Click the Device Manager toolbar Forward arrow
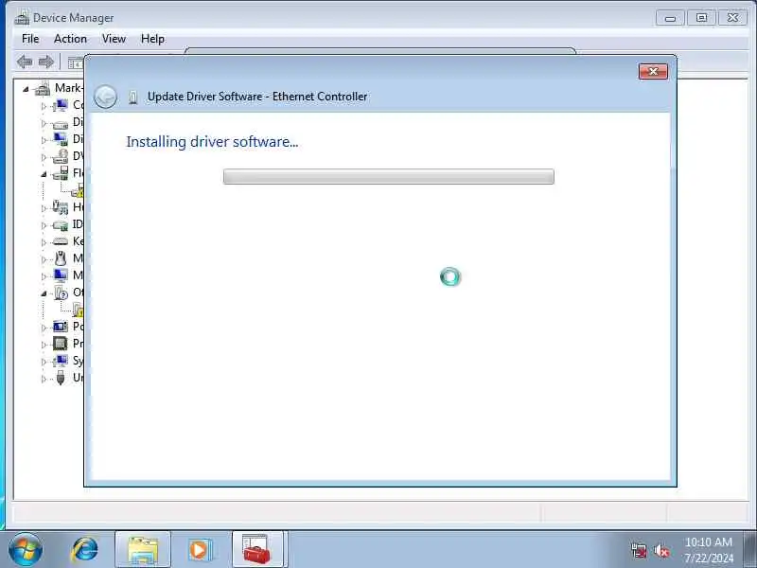This screenshot has height=568, width=757. pos(46,62)
